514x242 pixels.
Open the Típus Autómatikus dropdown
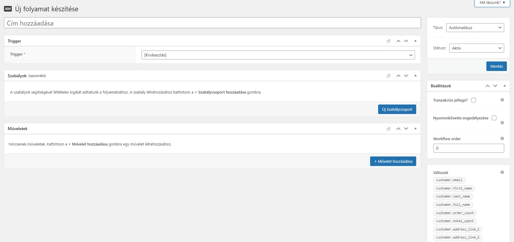475,28
